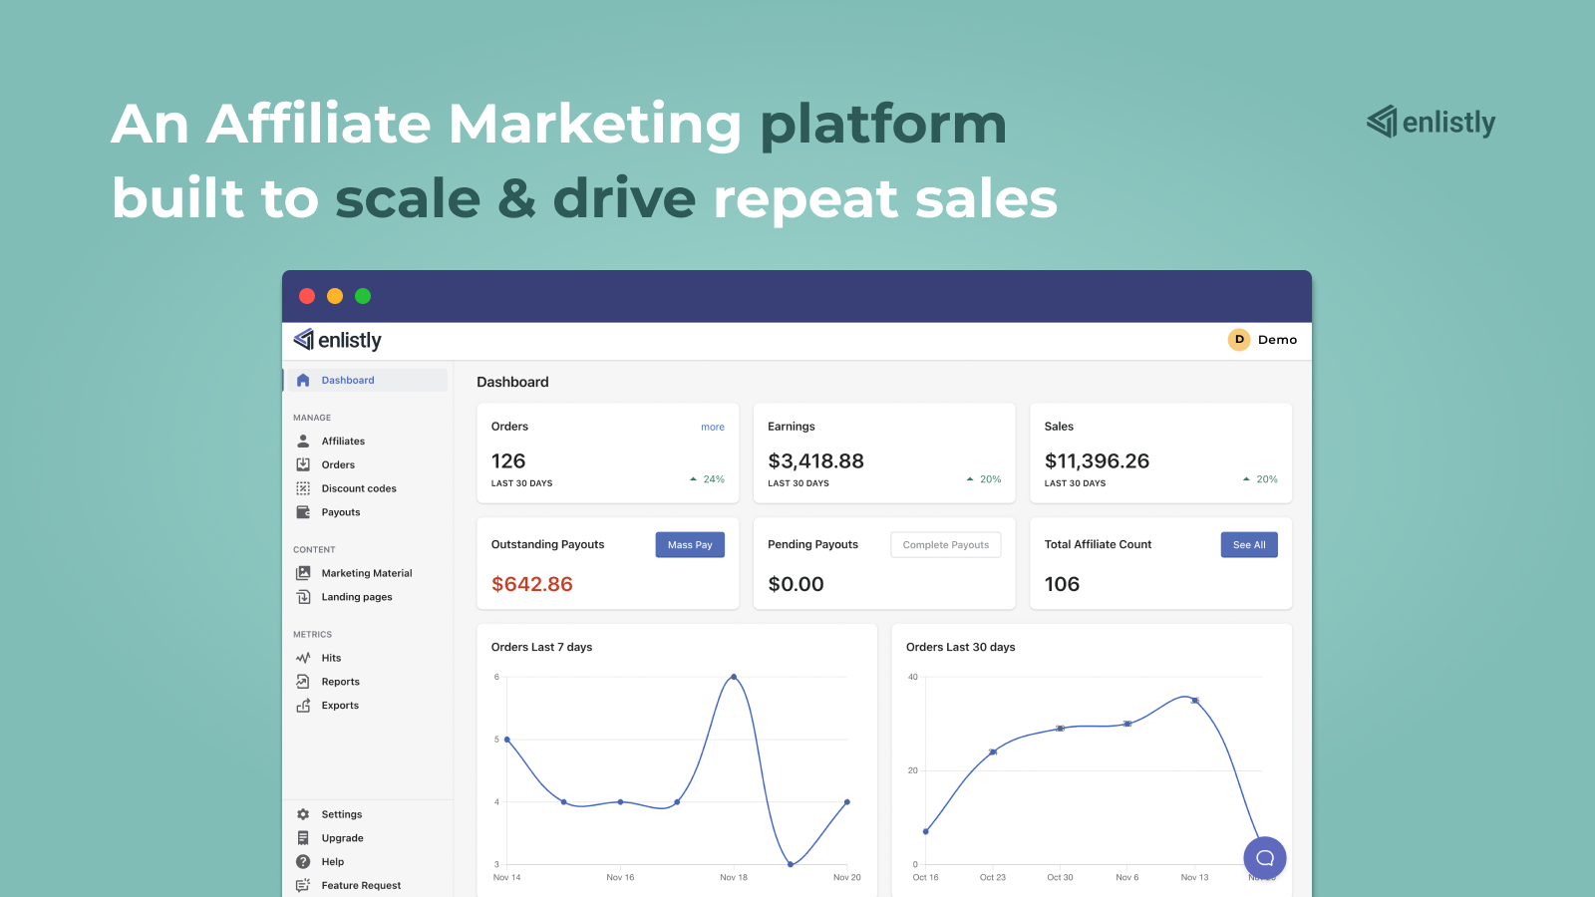Click the Orders Last 30 days title

(960, 647)
